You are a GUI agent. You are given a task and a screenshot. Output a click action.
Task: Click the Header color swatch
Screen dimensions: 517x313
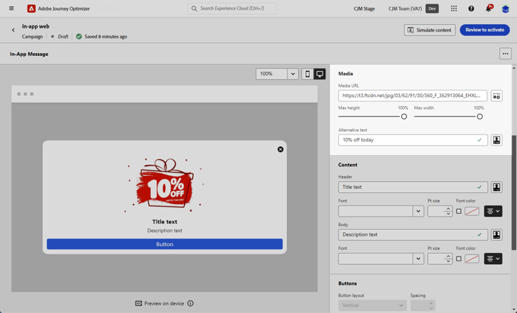(x=472, y=211)
